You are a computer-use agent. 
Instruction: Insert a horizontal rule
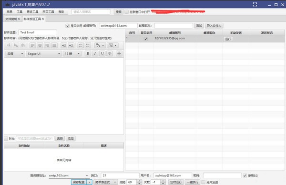tap(119, 53)
